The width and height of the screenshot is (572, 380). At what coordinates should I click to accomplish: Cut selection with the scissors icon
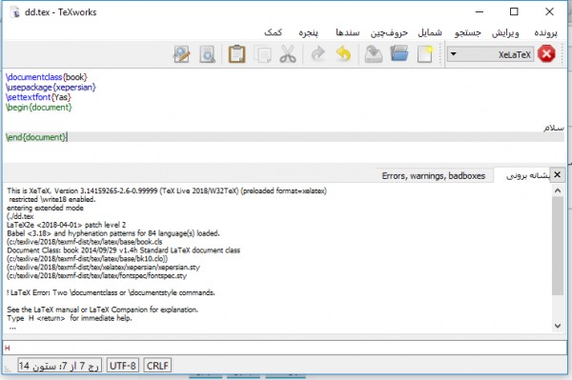[x=288, y=54]
